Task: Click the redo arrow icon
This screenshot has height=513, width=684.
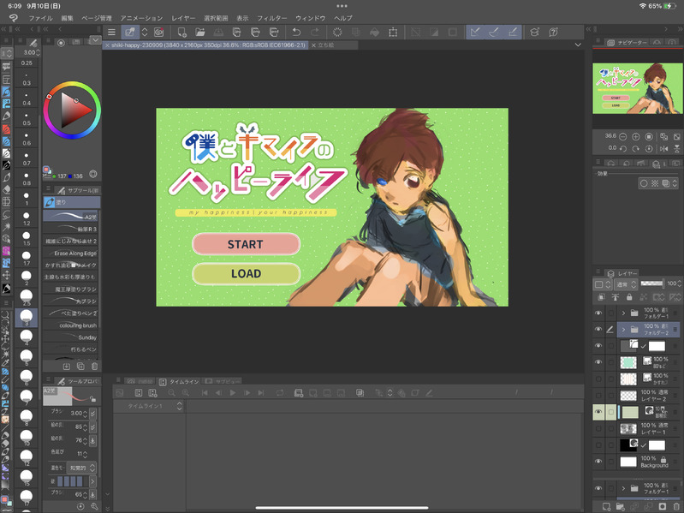Action: coord(315,33)
